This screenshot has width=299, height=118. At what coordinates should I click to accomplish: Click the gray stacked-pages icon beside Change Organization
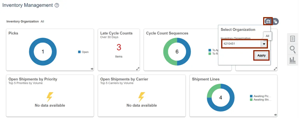[275, 21]
